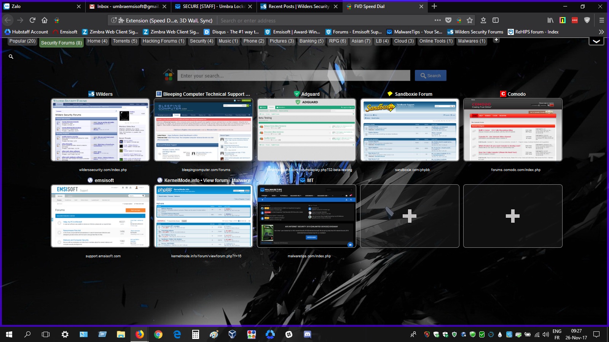Expand the speed dial groups panel arrow
Screen dimensions: 609x342
tap(596, 41)
